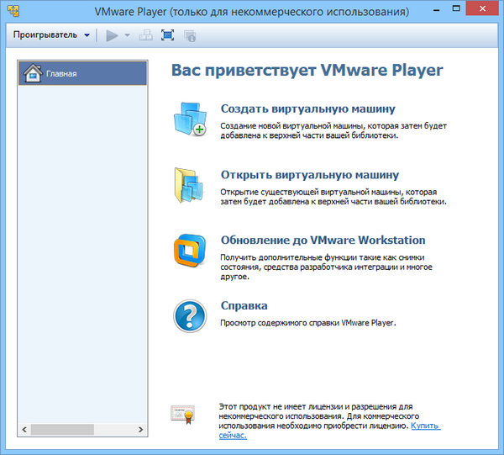Click library scrollbar left arrow
Screen dimensions: 504x455
[24, 429]
